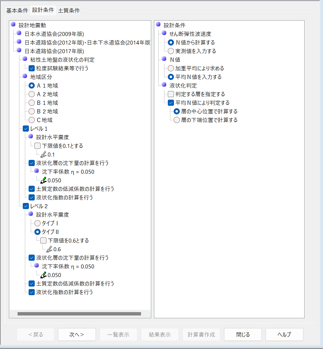Choose タイプ I for level 2 seismic coefficient
The height and width of the screenshot is (349, 323).
pos(37,223)
